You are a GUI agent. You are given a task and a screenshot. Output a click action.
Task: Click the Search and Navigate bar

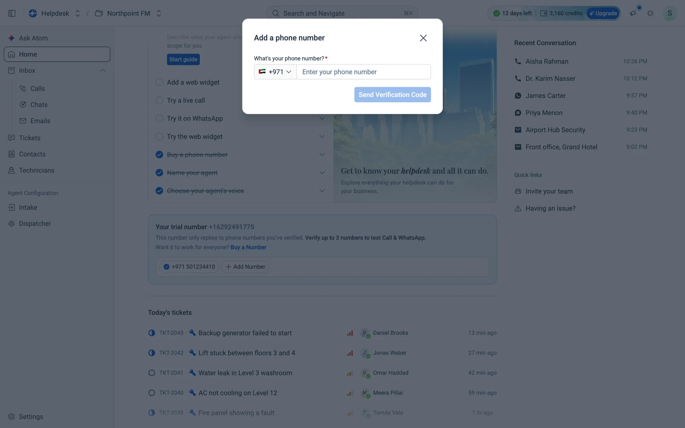[x=342, y=13]
